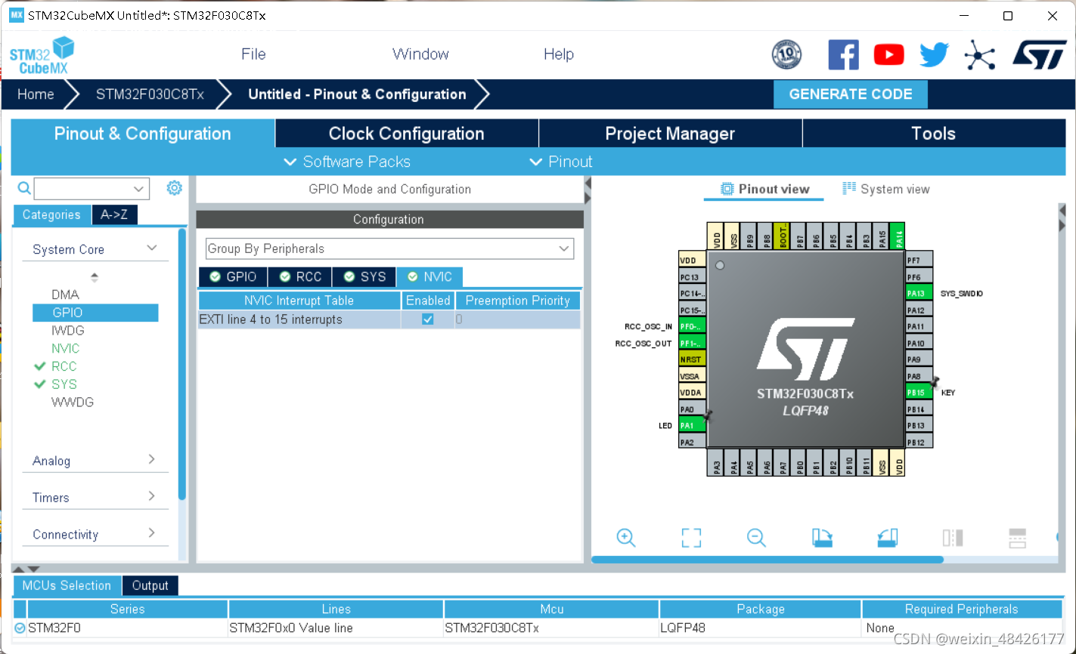The height and width of the screenshot is (654, 1076).
Task: Click the 10 years anniversary badge
Action: click(786, 54)
